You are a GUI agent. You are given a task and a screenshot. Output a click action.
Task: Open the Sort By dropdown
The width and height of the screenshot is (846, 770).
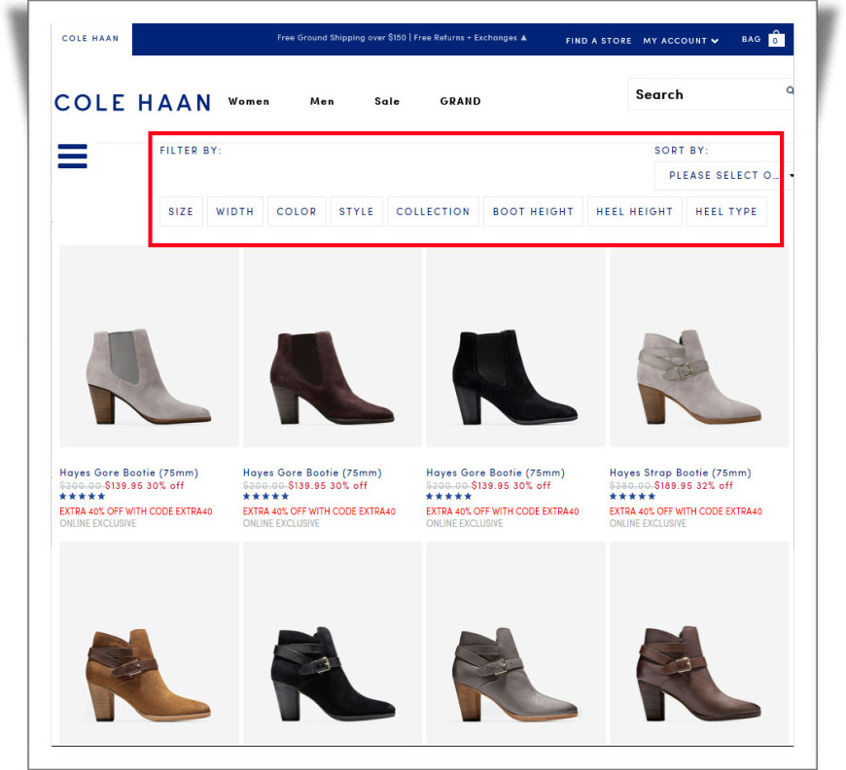click(723, 175)
